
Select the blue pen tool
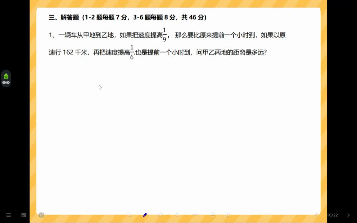click(x=145, y=215)
